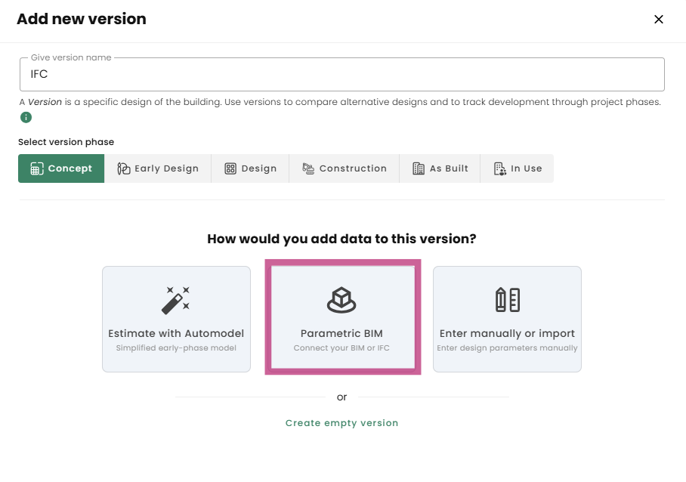Pick the Enter design parameters manually text
This screenshot has height=482, width=686.
[x=507, y=348]
